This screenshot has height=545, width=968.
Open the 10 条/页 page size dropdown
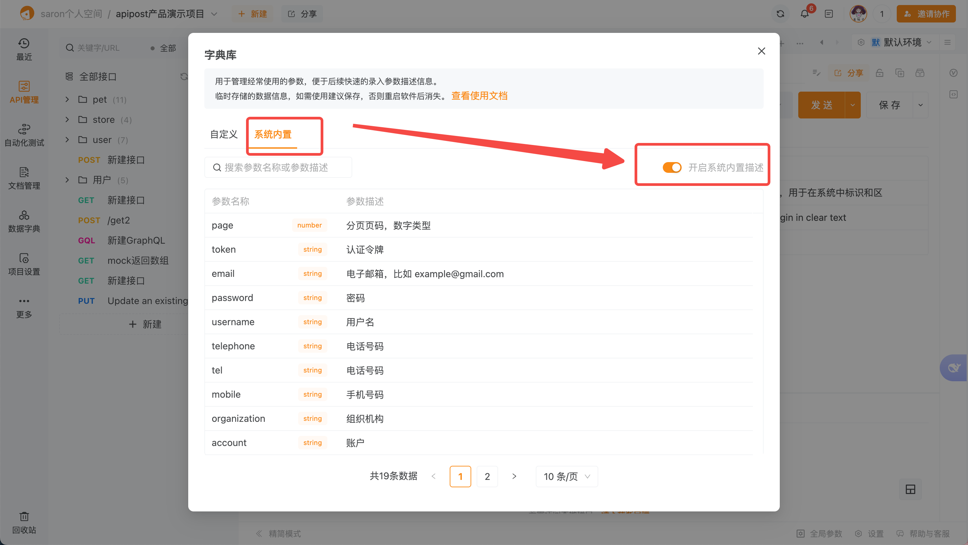(567, 476)
